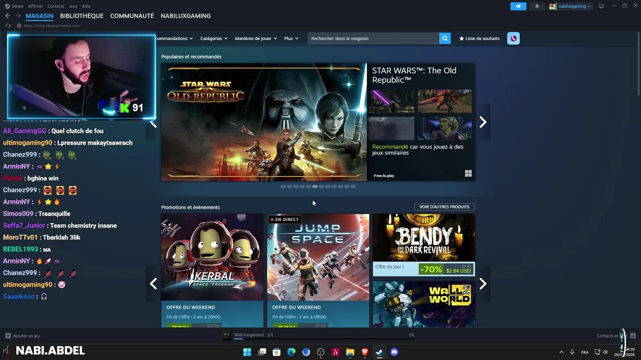This screenshot has height=360, width=641.
Task: Select the first carousel page dot
Action: (283, 186)
